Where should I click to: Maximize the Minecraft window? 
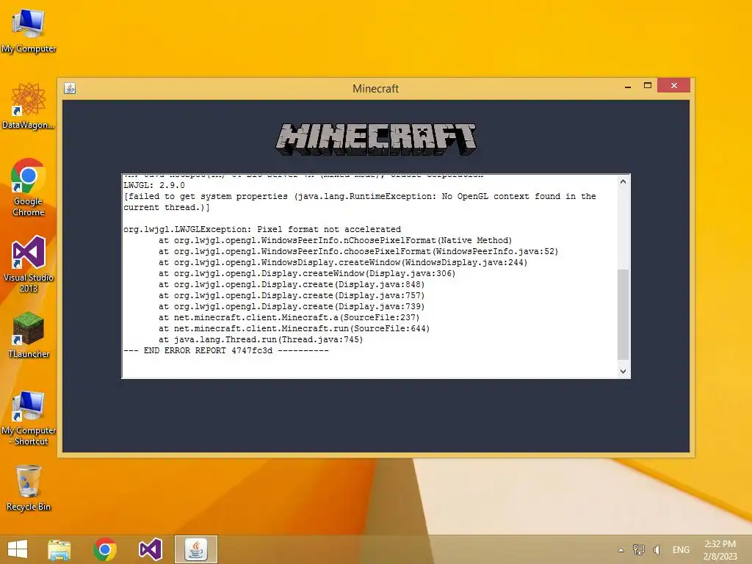tap(648, 85)
